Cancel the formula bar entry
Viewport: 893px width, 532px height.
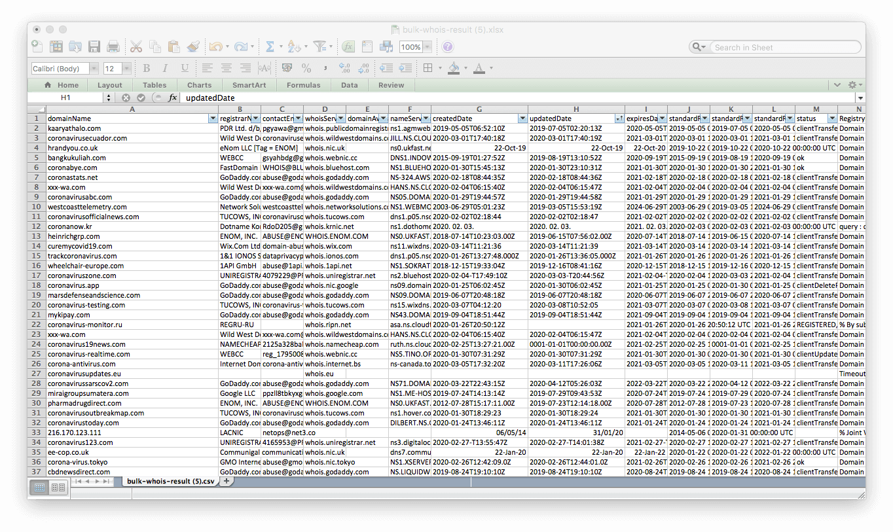pos(126,98)
